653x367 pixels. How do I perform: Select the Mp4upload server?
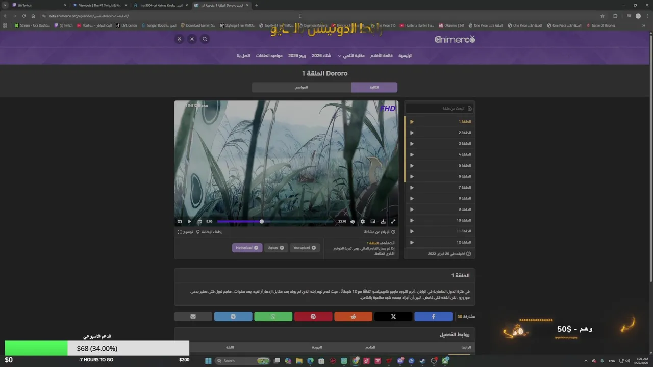click(x=247, y=248)
